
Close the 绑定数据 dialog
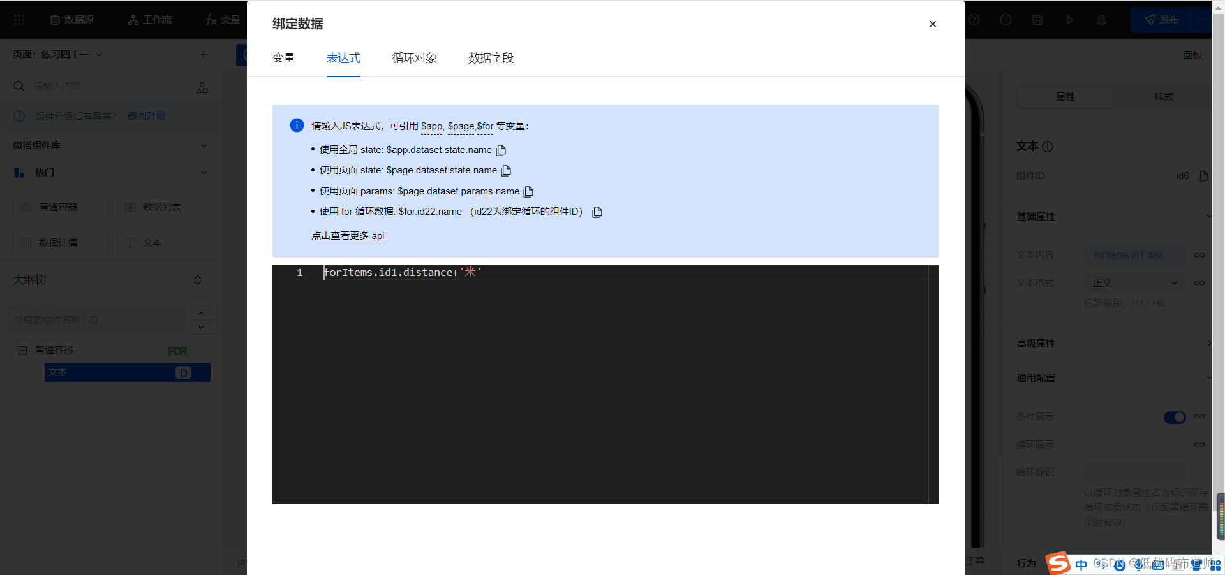[x=932, y=24]
